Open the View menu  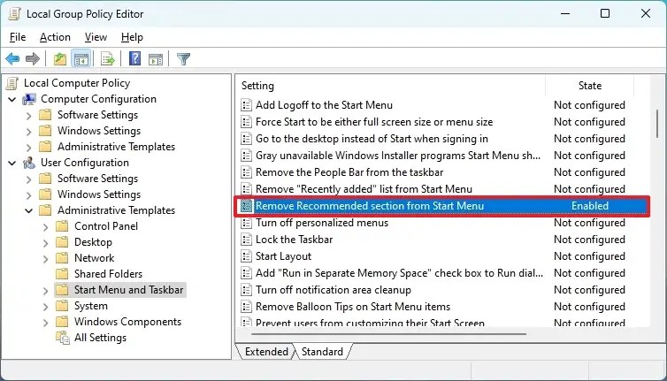96,37
